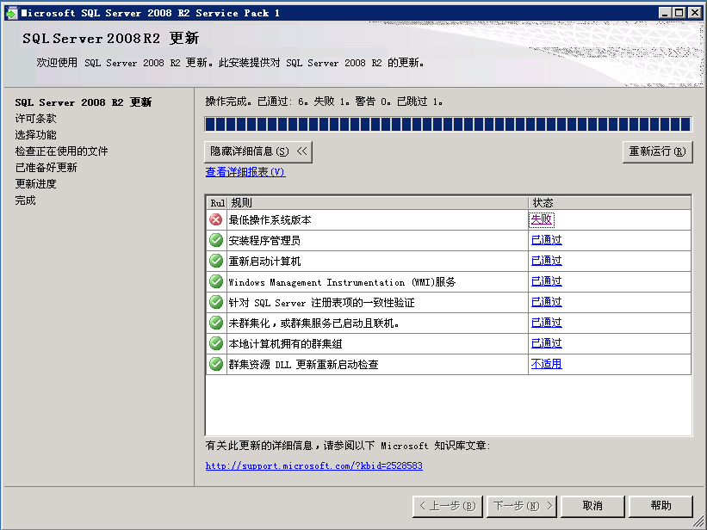Viewport: 707px width, 530px height.
Task: Click the rule check progress bar
Action: tap(448, 125)
